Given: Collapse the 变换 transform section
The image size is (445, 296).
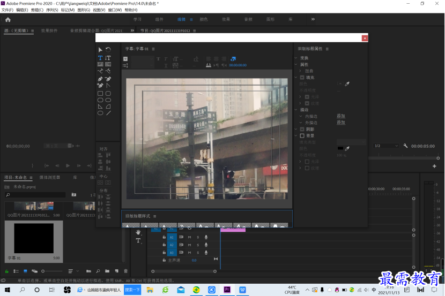Looking at the screenshot, I should tap(296, 58).
